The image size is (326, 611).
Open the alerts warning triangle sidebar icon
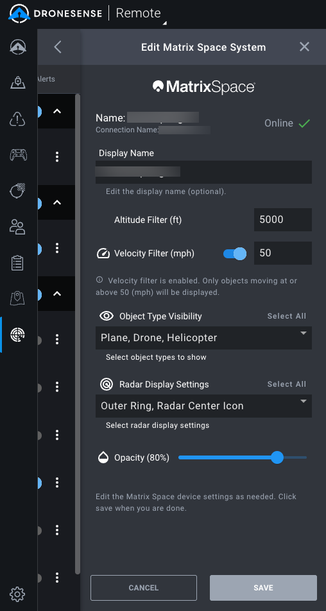pos(18,118)
